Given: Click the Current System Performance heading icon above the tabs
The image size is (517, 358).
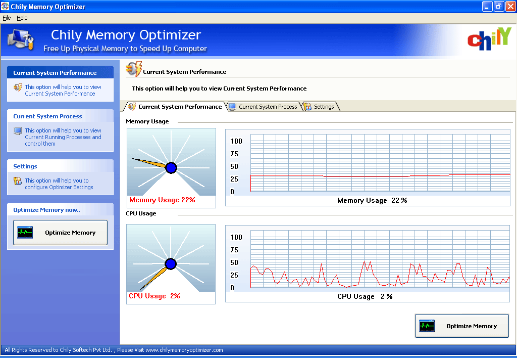Looking at the screenshot, I should [133, 69].
